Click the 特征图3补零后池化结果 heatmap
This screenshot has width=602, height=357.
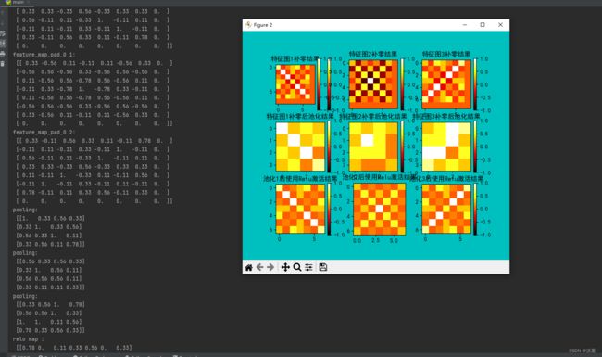tap(446, 147)
